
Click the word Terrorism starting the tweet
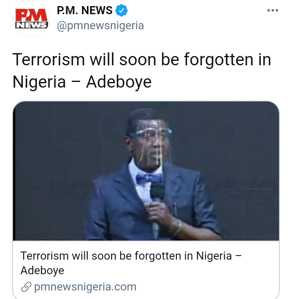[x=49, y=60]
